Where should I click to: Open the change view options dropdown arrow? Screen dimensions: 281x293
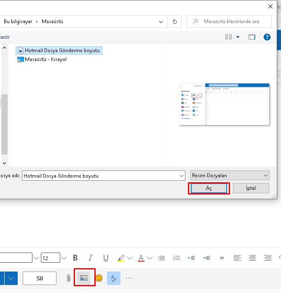[238, 37]
